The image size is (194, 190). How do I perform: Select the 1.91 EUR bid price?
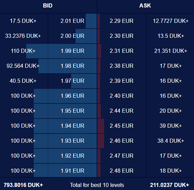[x=72, y=171]
